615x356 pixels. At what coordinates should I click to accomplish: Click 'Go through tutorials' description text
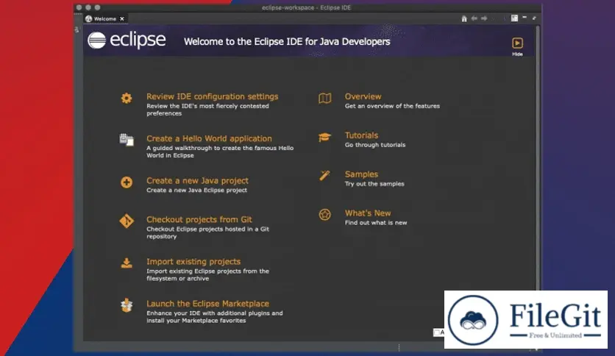(x=375, y=145)
